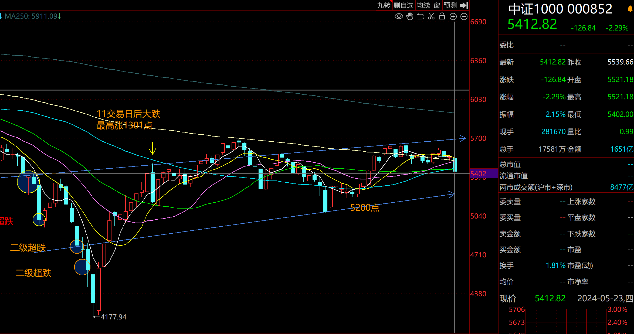This screenshot has width=634, height=334.
Task: Open the 窗 window menu
Action: pos(437,5)
